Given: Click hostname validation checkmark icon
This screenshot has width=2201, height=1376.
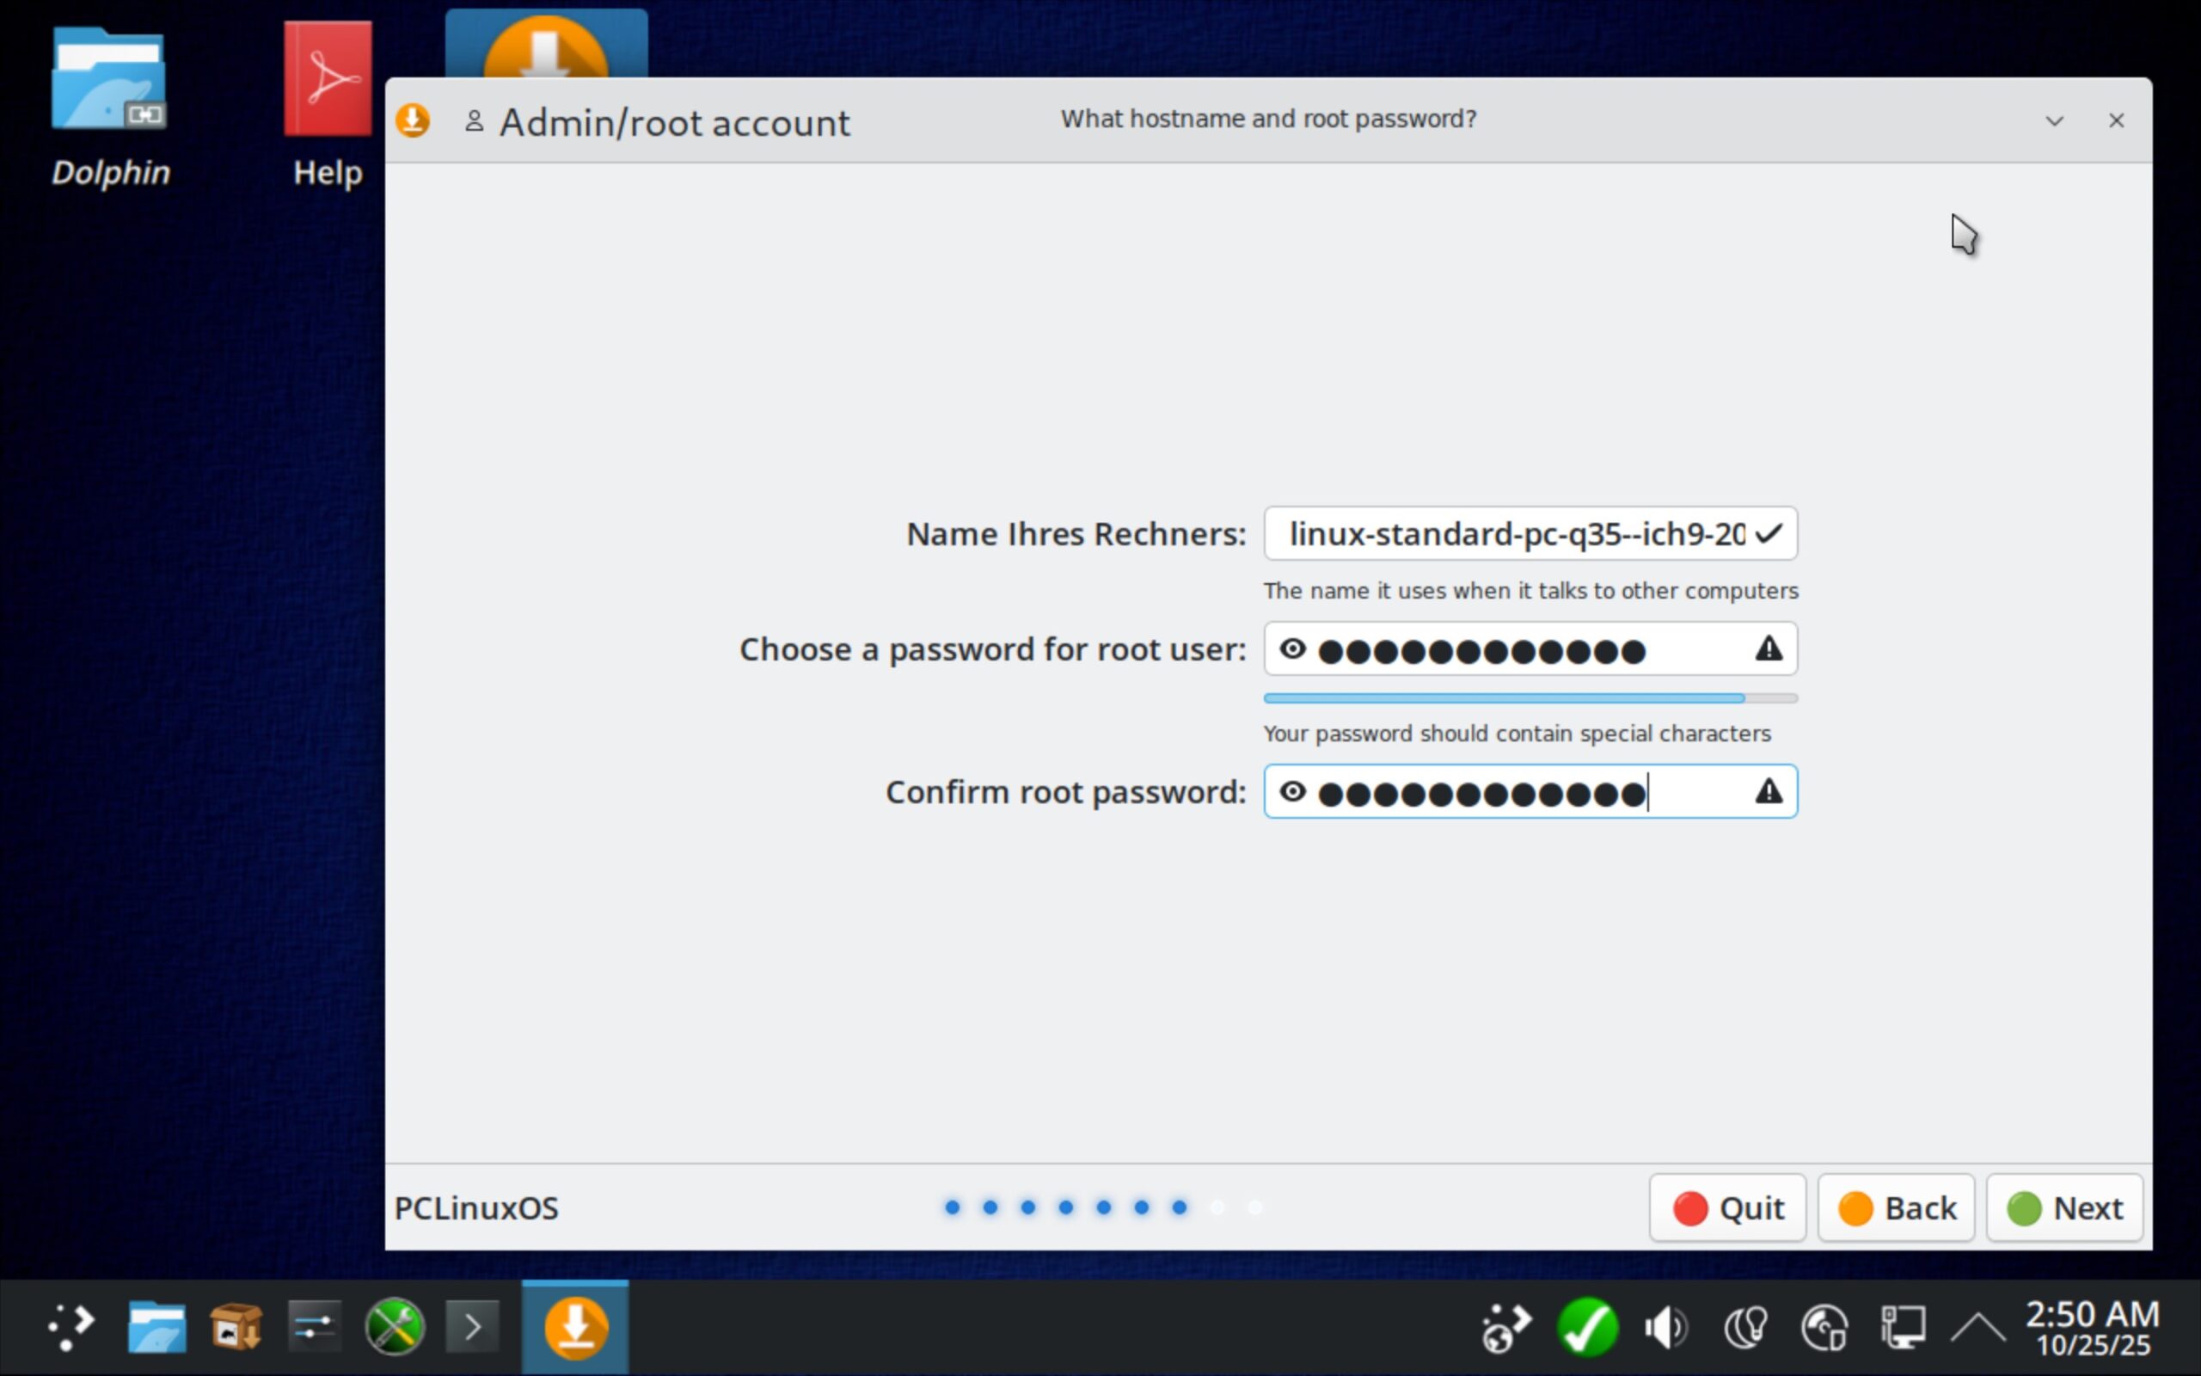Looking at the screenshot, I should (1768, 534).
